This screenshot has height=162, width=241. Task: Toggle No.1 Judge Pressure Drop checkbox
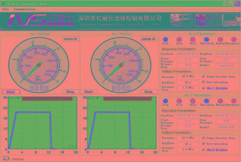tap(204, 77)
